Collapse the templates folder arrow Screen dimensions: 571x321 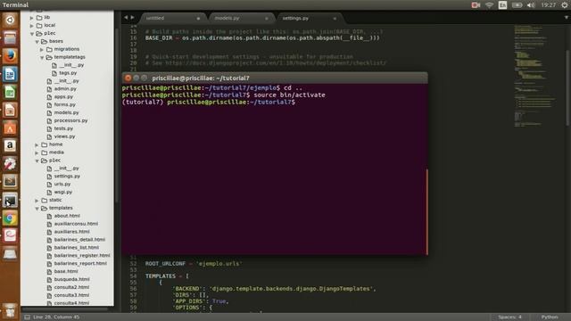(37, 208)
